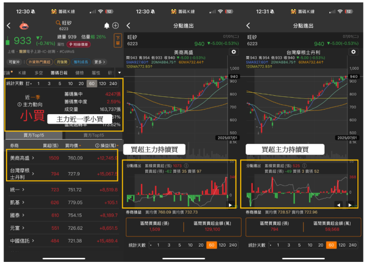Tap 元富 row average price 726.62

coord(75,228)
